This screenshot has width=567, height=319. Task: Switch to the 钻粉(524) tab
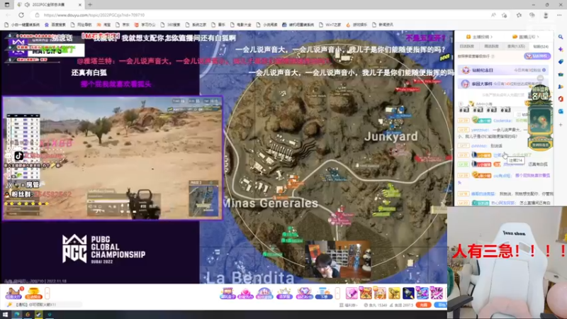(541, 46)
